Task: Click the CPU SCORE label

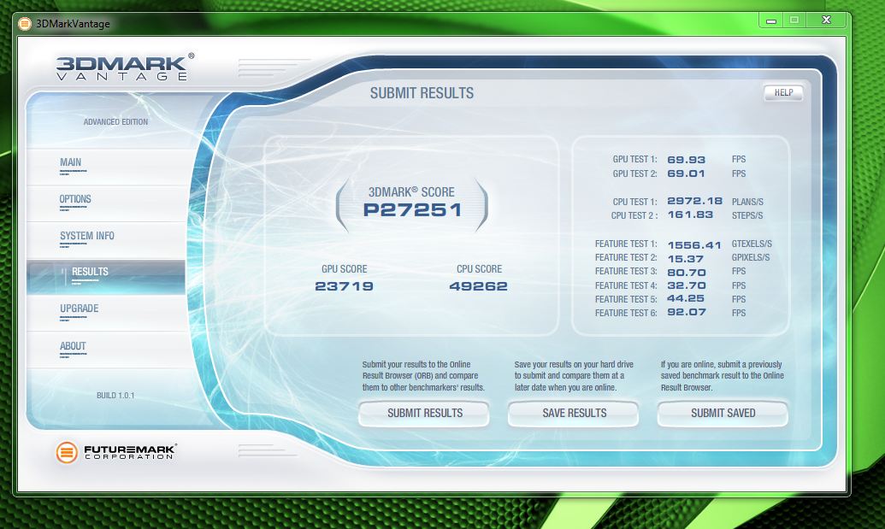Action: coord(479,269)
